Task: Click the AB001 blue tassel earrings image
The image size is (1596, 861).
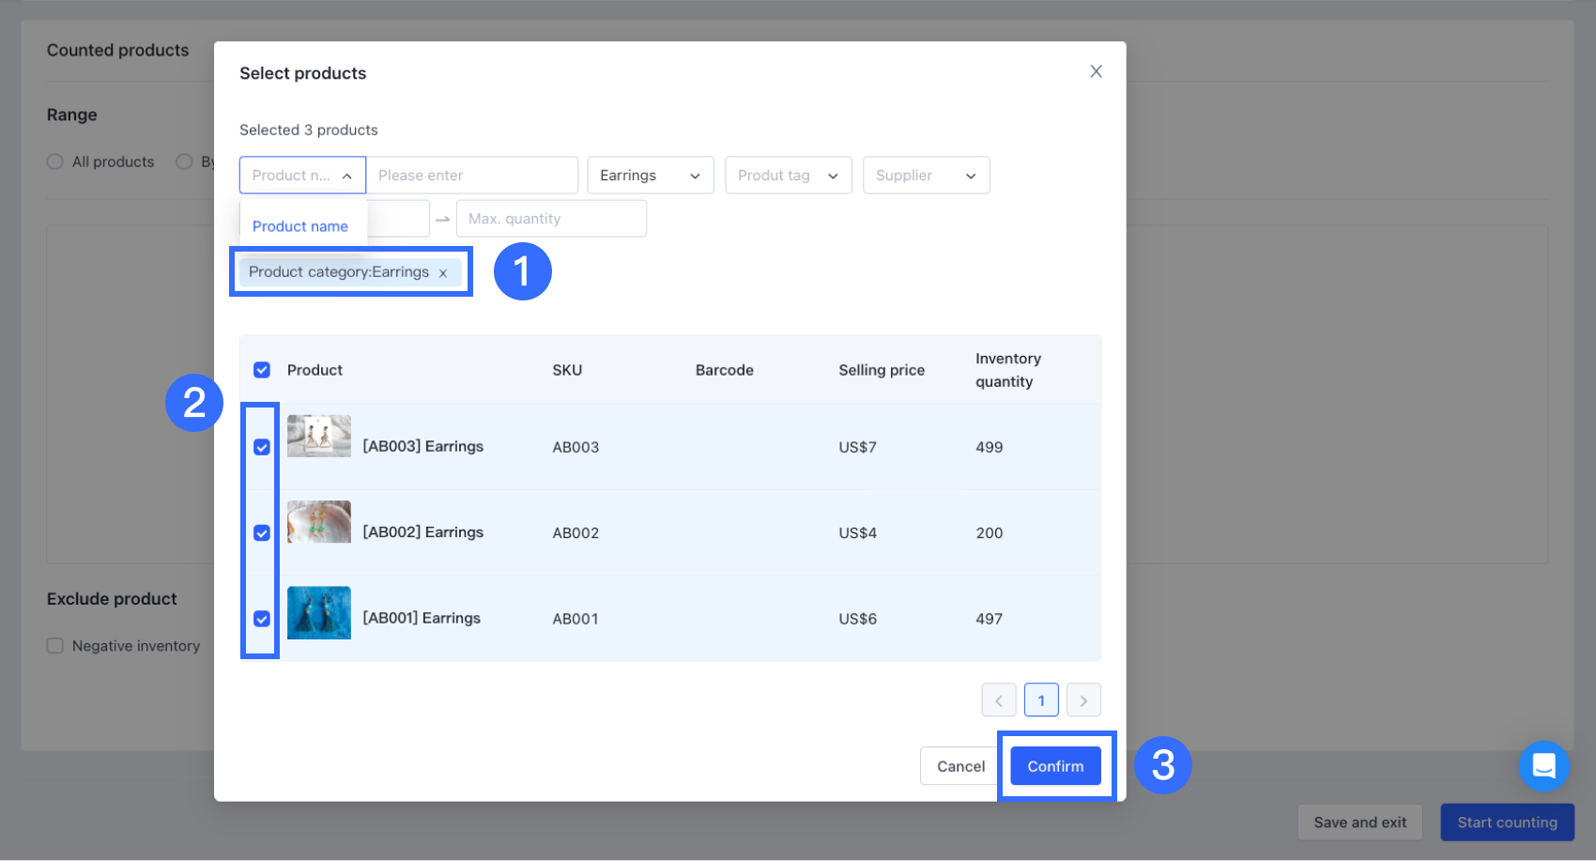Action: coord(319,613)
